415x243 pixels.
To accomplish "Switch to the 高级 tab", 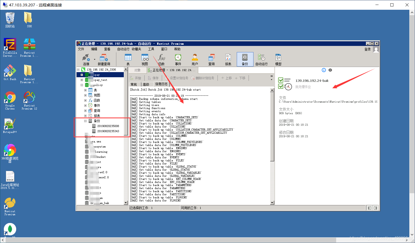I will 146,84.
